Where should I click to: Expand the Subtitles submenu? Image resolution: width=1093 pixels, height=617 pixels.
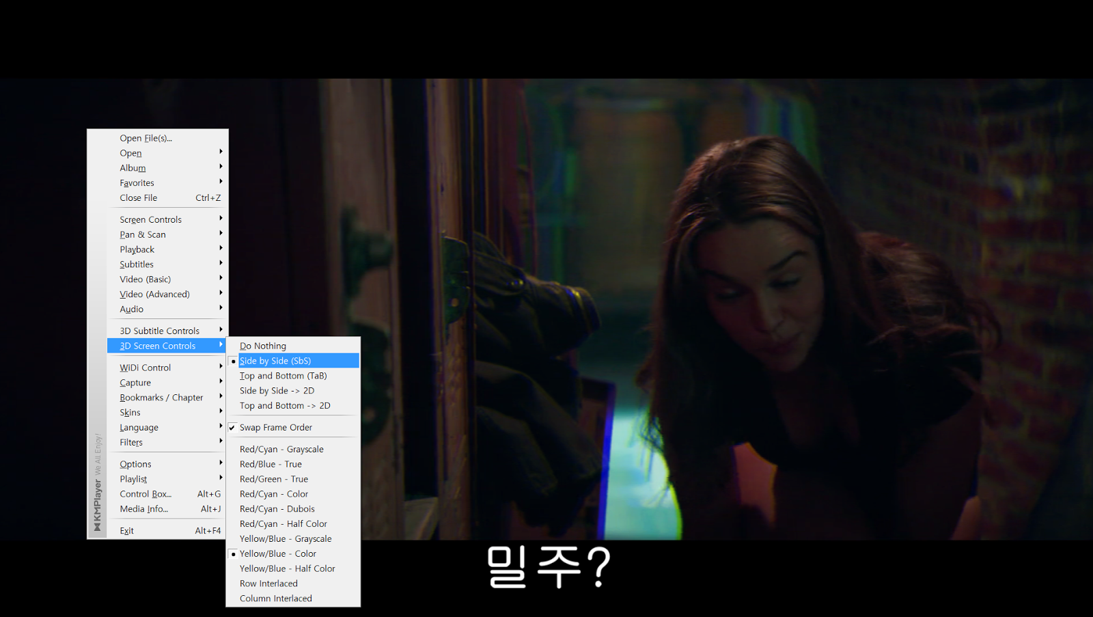pyautogui.click(x=166, y=264)
